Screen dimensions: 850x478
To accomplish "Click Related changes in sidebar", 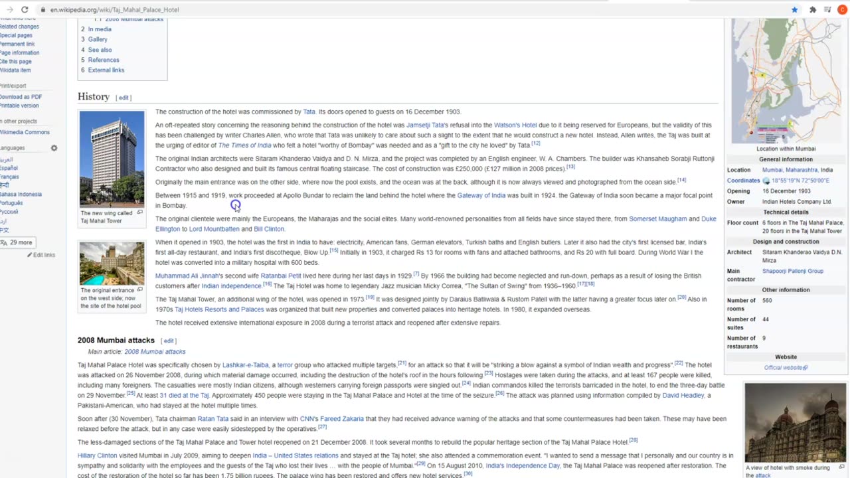I will coord(19,27).
